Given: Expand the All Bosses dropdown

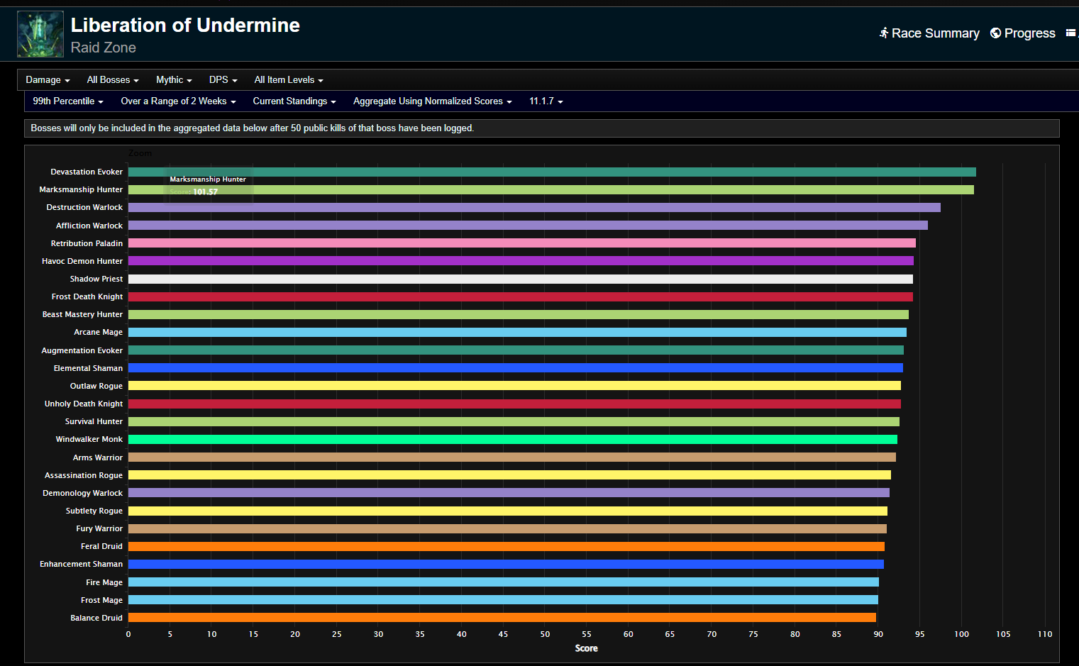Looking at the screenshot, I should 113,80.
